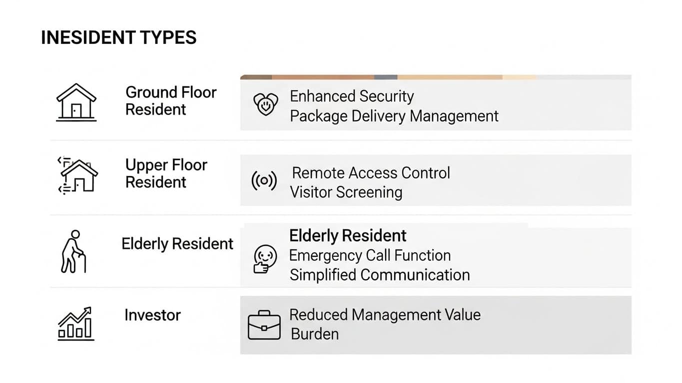
Task: Select the Reduced Management Value text
Action: pyautogui.click(x=385, y=315)
